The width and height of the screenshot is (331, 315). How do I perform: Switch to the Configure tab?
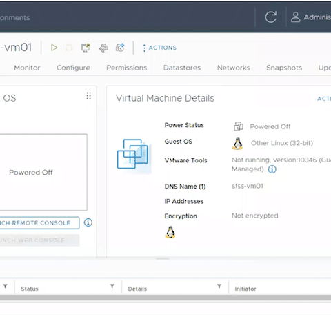tap(73, 68)
